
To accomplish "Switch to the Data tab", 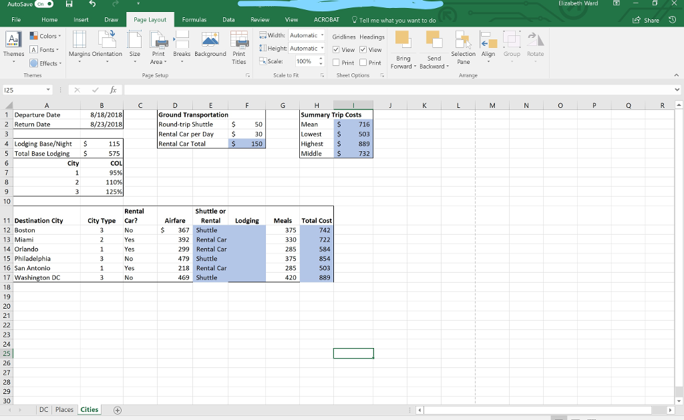I will pyautogui.click(x=228, y=19).
